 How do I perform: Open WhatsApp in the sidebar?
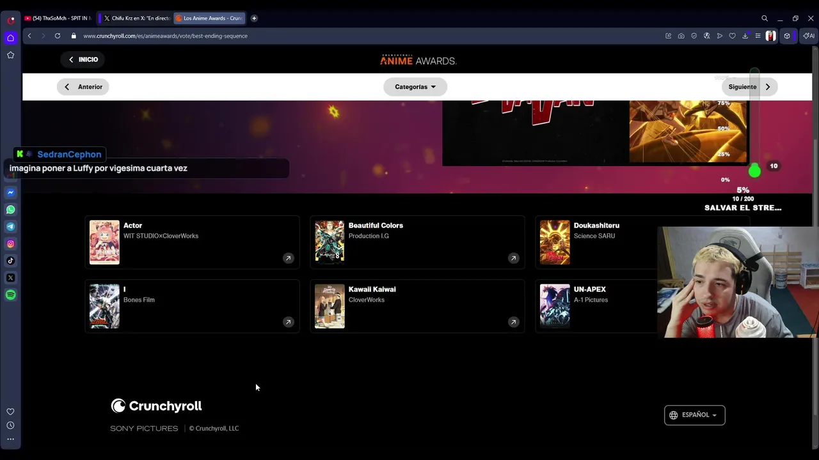10,210
